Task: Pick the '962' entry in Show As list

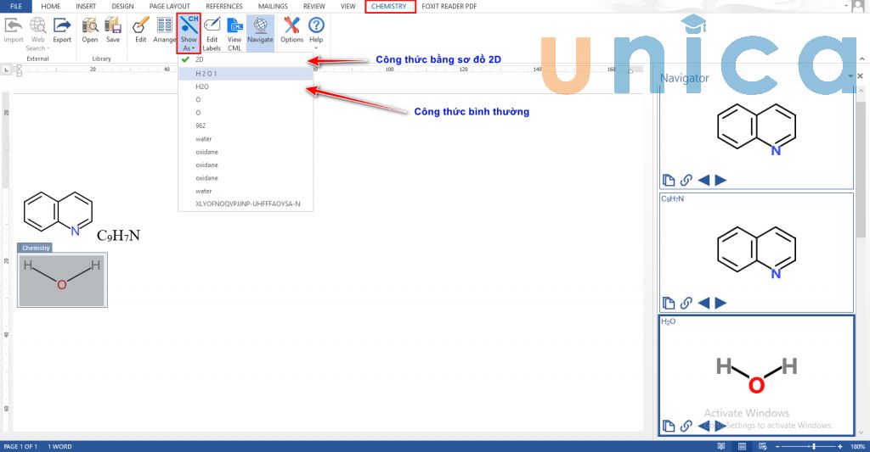Action: click(x=246, y=126)
